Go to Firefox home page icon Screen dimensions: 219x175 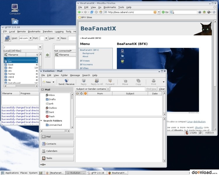coord(101,12)
